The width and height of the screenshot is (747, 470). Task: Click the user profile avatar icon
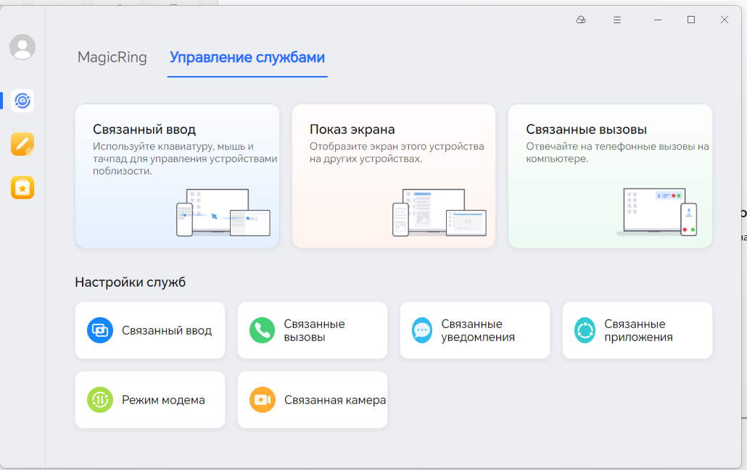coord(22,47)
